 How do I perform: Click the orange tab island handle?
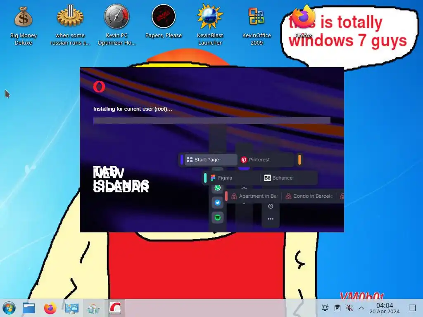[x=299, y=160]
